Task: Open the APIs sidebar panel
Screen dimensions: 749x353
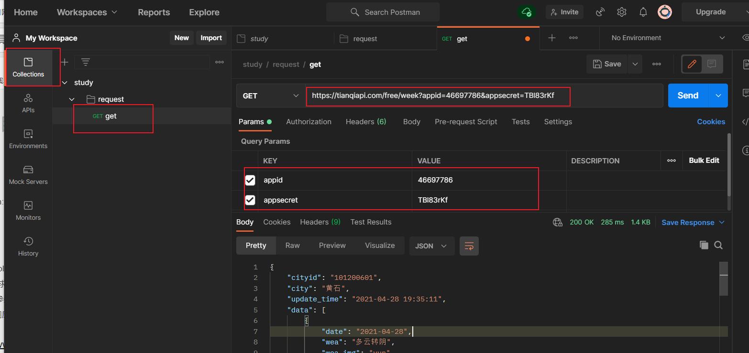Action: (28, 104)
